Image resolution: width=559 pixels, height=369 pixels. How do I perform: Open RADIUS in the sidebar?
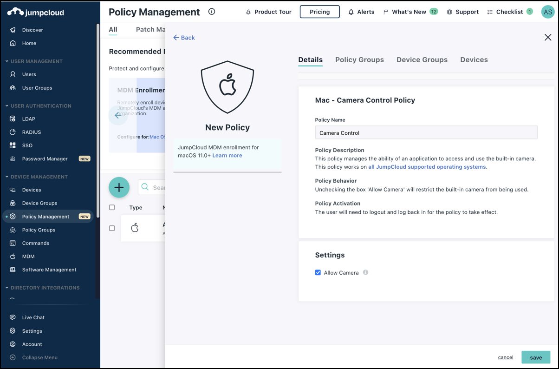tap(31, 132)
